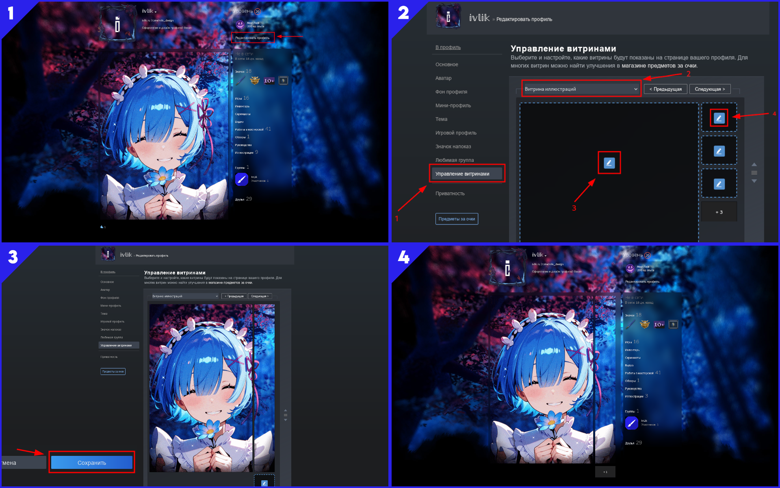The width and height of the screenshot is (780, 488).
Task: In panel 1, click the ivlik avatar image
Action: [117, 24]
